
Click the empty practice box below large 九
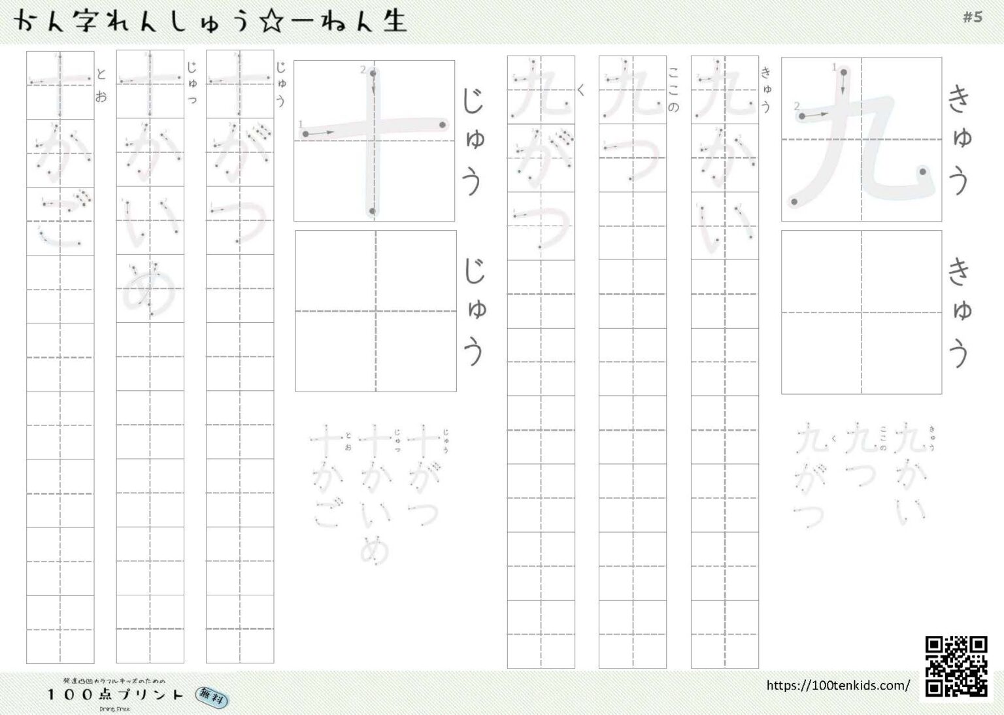861,312
